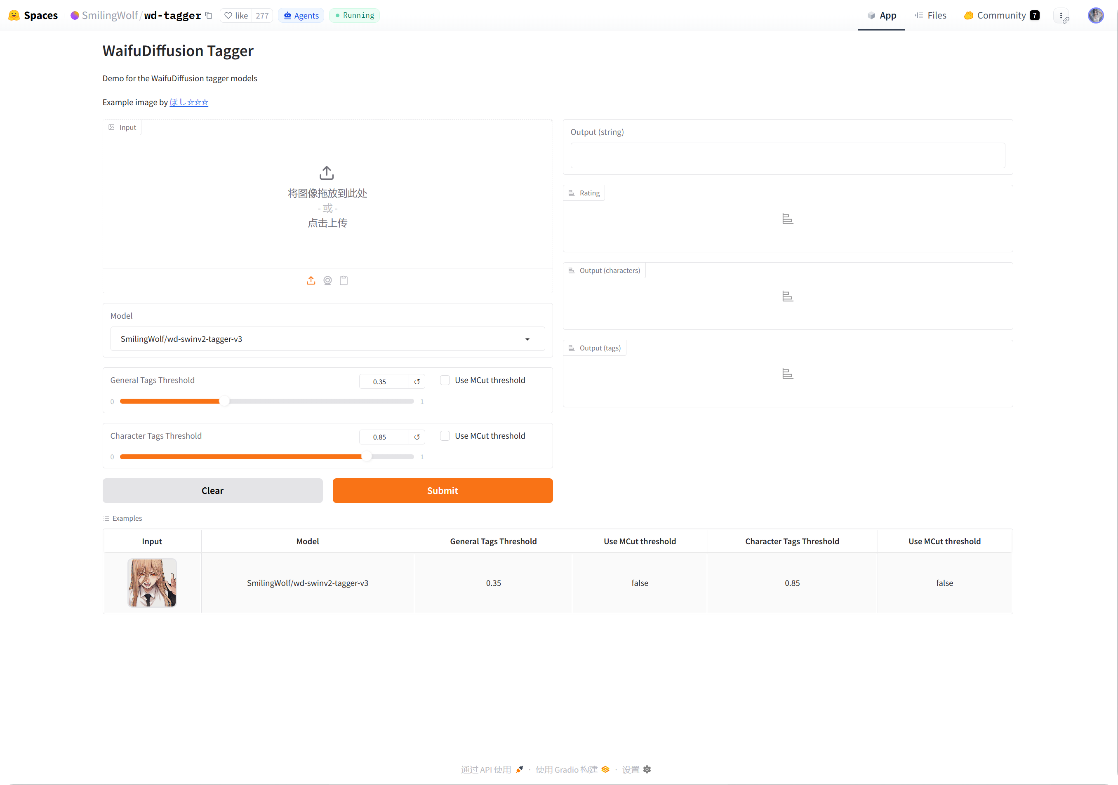This screenshot has height=785, width=1118.
Task: Click the Examples list icon
Action: pos(106,518)
